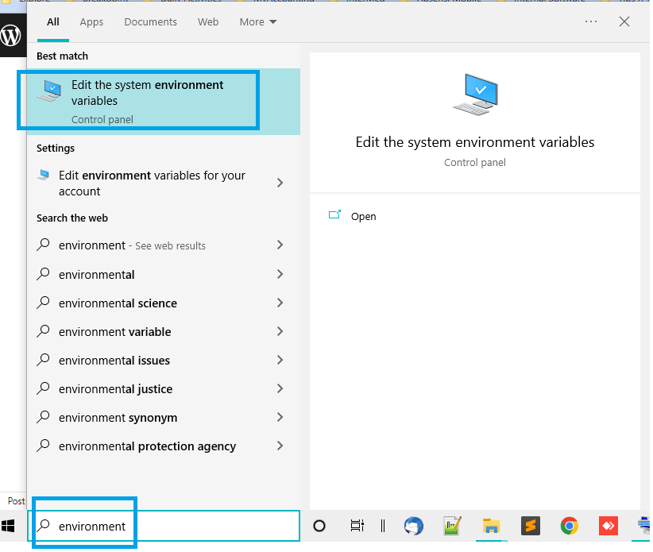
Task: Launch Notepad++ from the taskbar
Action: pos(452,526)
